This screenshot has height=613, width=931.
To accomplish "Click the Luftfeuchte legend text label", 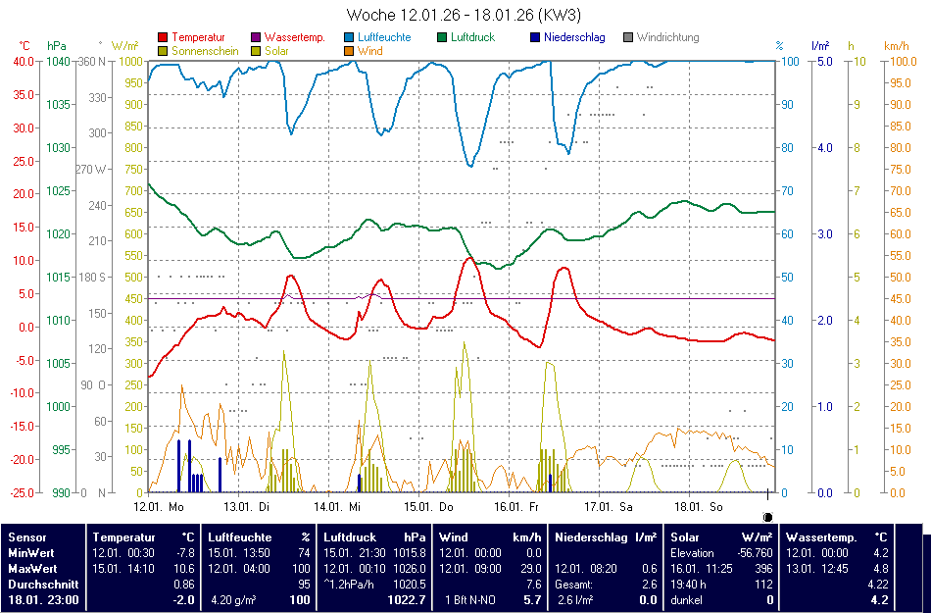I will point(384,38).
